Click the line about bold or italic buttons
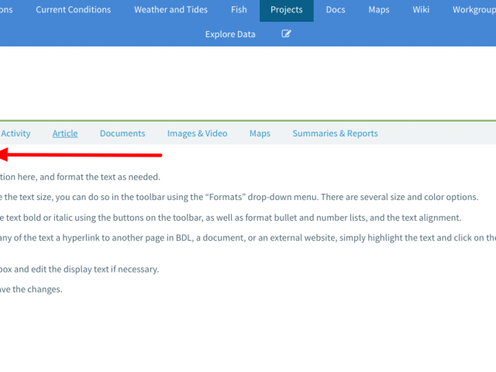The height and width of the screenshot is (372, 496). (x=231, y=218)
